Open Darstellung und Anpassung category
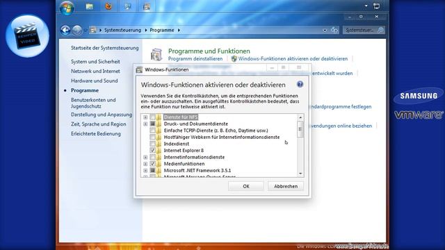 click(x=102, y=115)
